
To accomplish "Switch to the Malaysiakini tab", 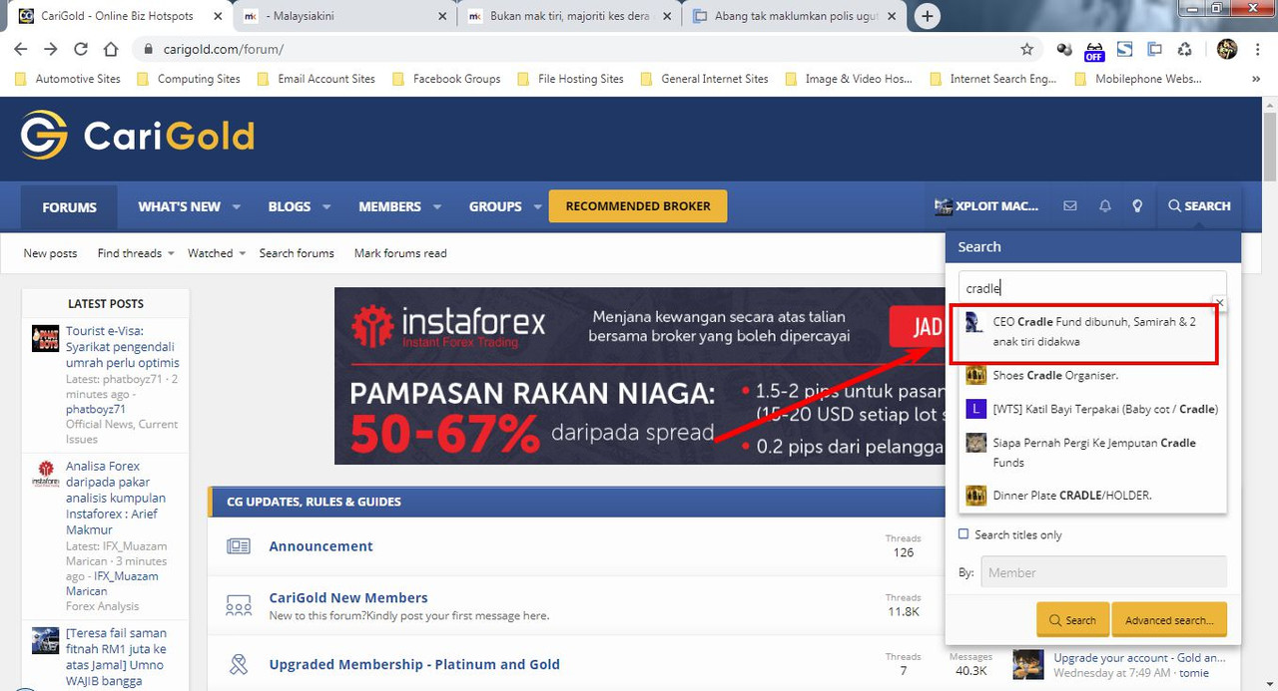I will (x=344, y=16).
